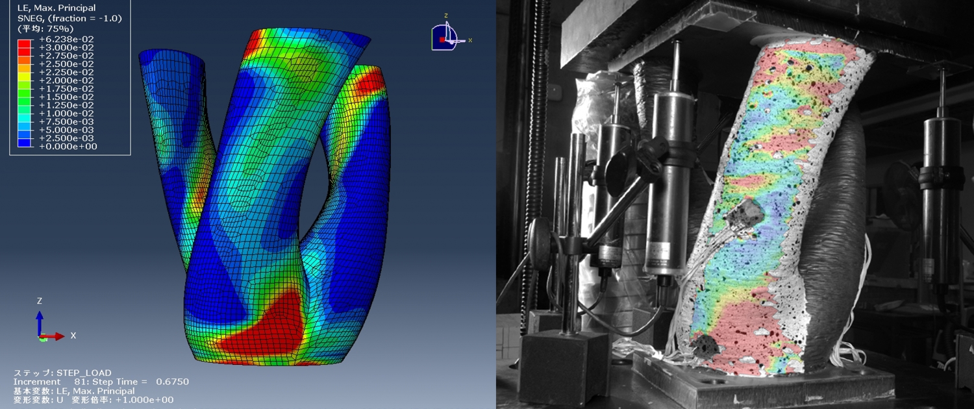Viewport: 974px width, 409px height.
Task: Select the +6.238e-02 maximum legend value
Action: tap(66, 39)
